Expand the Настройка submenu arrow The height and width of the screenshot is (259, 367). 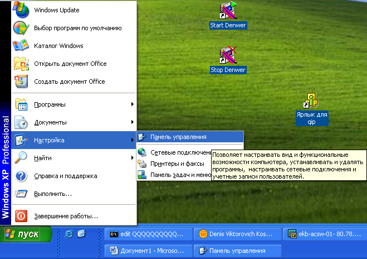pyautogui.click(x=133, y=140)
